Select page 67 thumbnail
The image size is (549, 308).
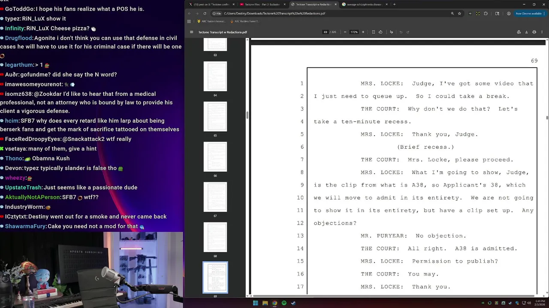coord(215,197)
